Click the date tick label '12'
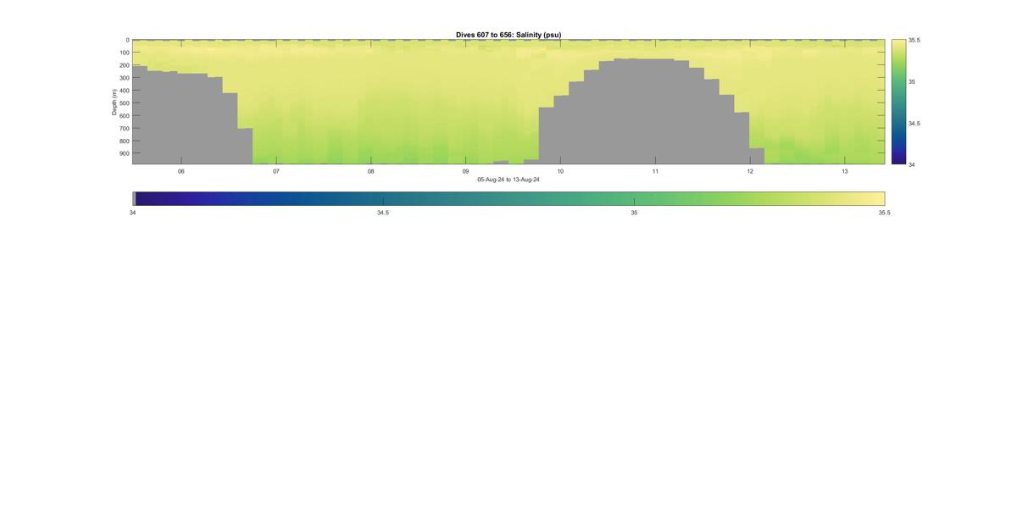 pyautogui.click(x=750, y=171)
